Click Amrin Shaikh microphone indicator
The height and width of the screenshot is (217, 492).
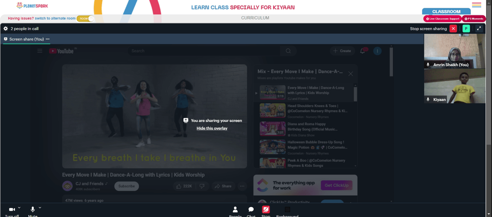point(428,64)
